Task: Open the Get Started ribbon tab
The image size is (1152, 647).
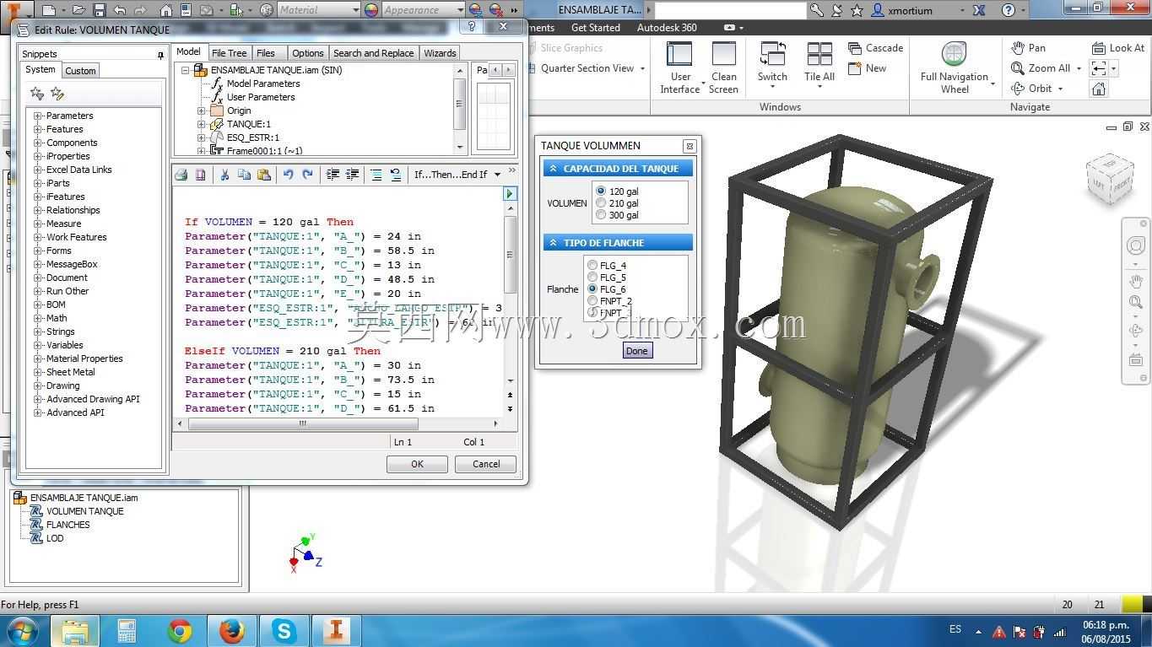Action: point(596,28)
